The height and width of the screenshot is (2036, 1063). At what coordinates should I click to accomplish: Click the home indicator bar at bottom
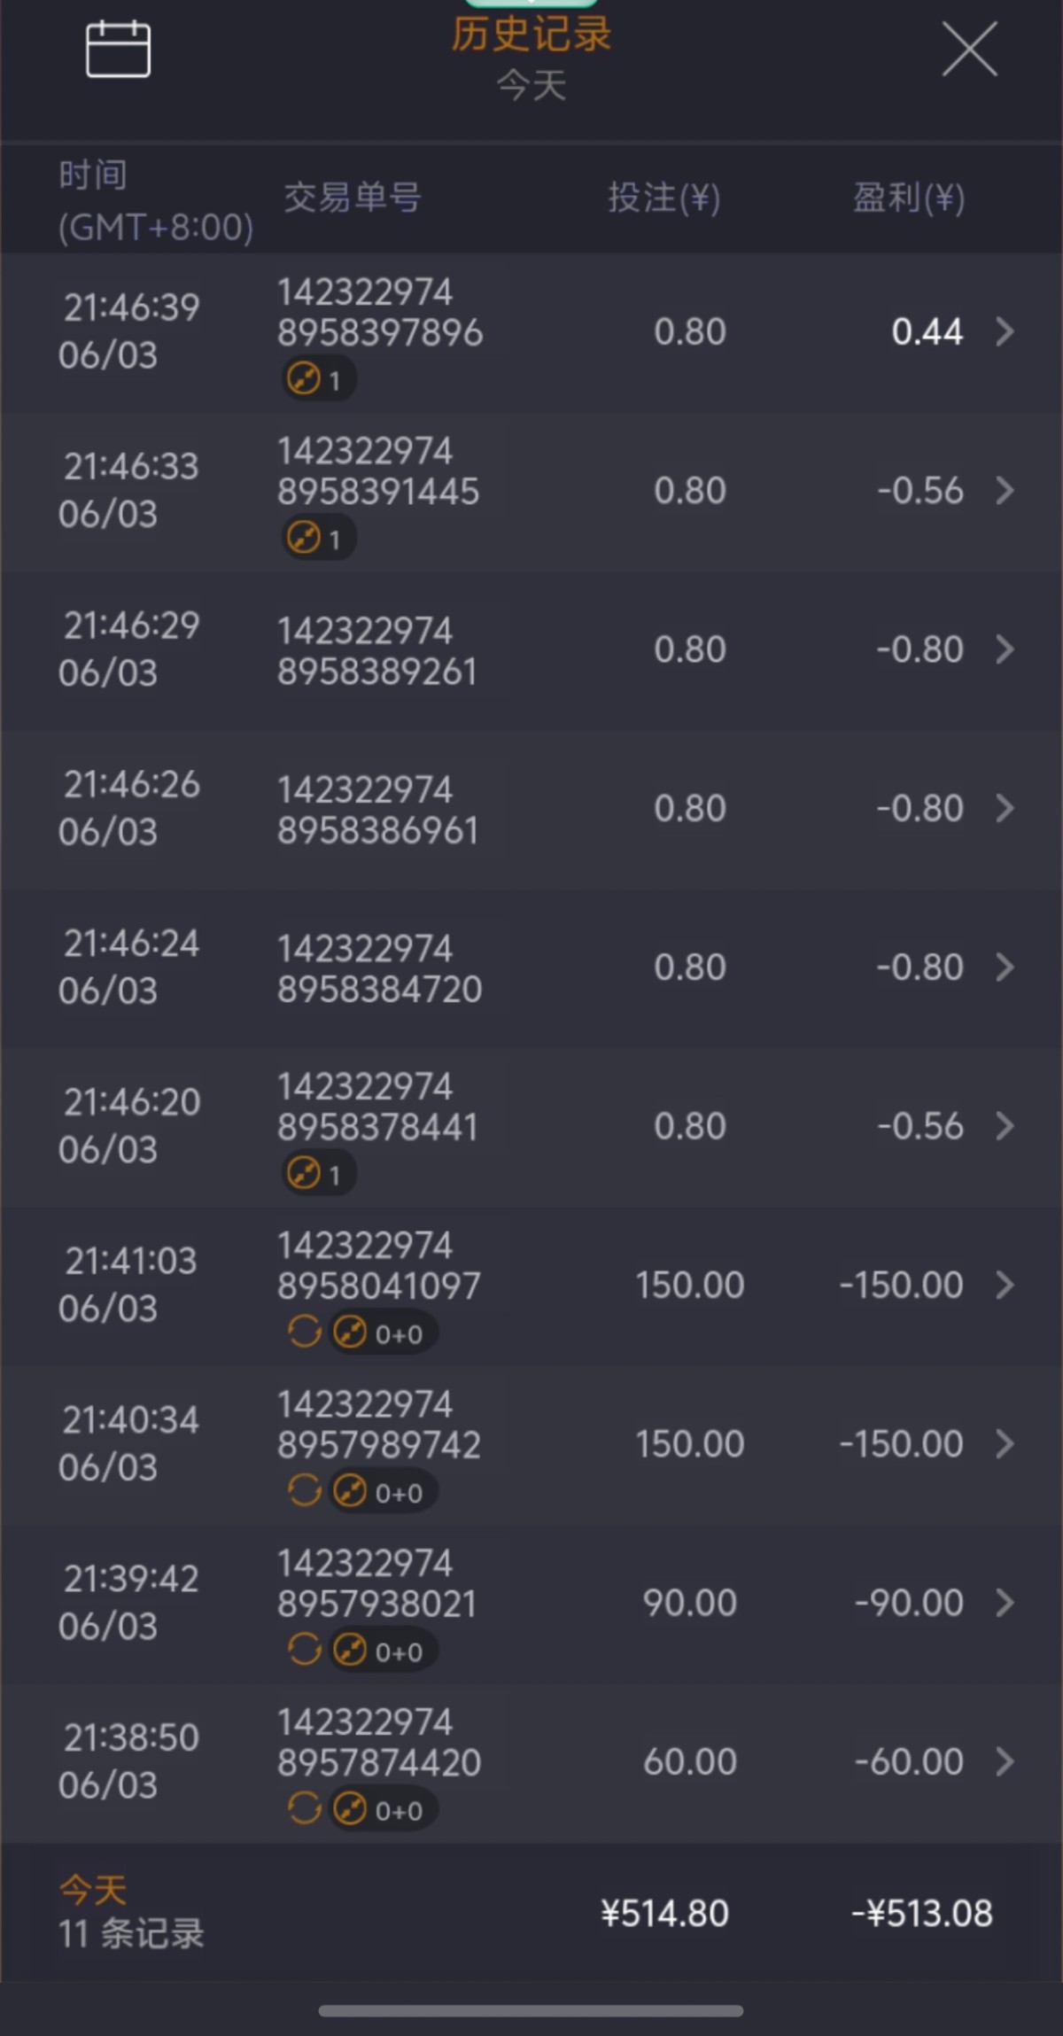tap(531, 2011)
